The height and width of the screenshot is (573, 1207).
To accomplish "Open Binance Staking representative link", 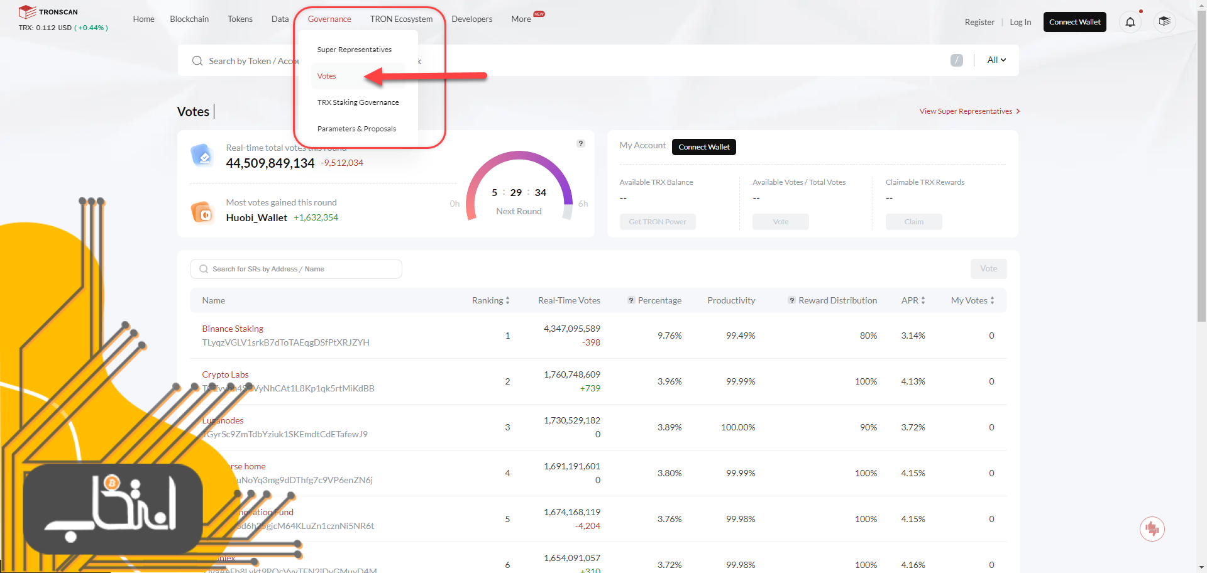I will pyautogui.click(x=233, y=329).
